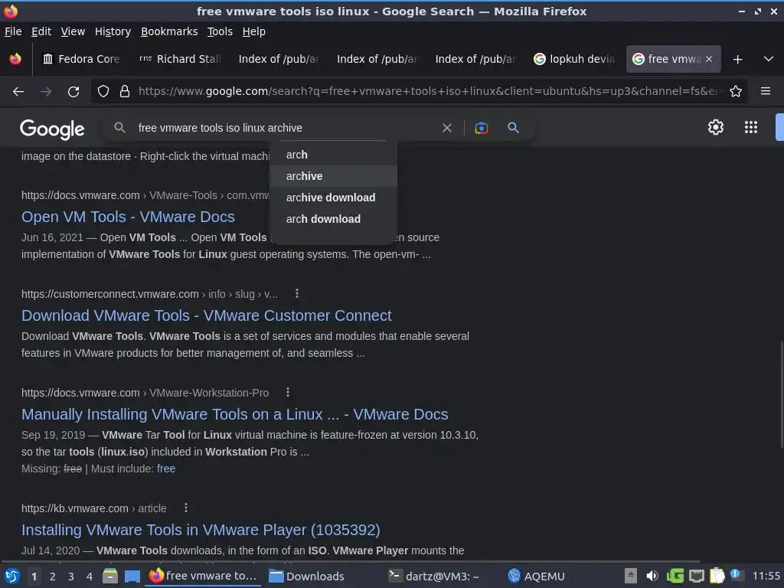Bookmark this page with the star
This screenshot has width=784, height=588.
[x=736, y=92]
